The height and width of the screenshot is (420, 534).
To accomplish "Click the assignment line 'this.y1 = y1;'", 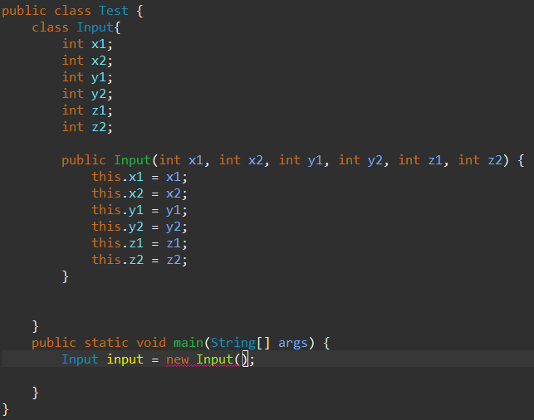I will pyautogui.click(x=140, y=210).
